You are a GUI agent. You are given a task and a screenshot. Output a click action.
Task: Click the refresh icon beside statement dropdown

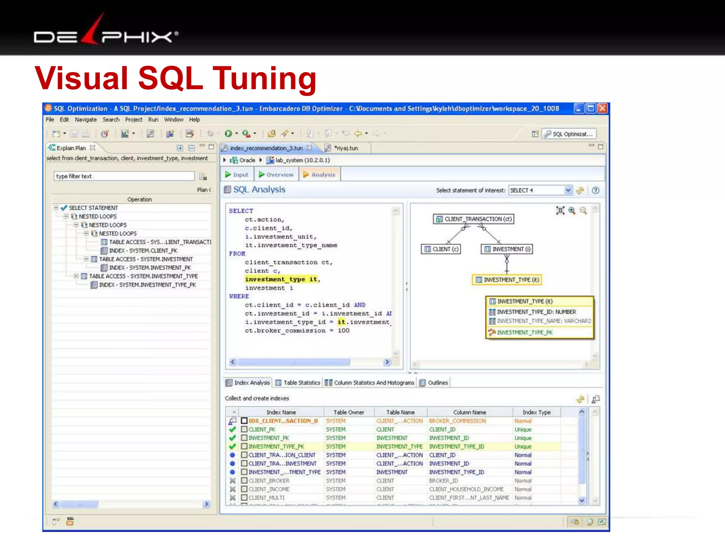coord(580,191)
